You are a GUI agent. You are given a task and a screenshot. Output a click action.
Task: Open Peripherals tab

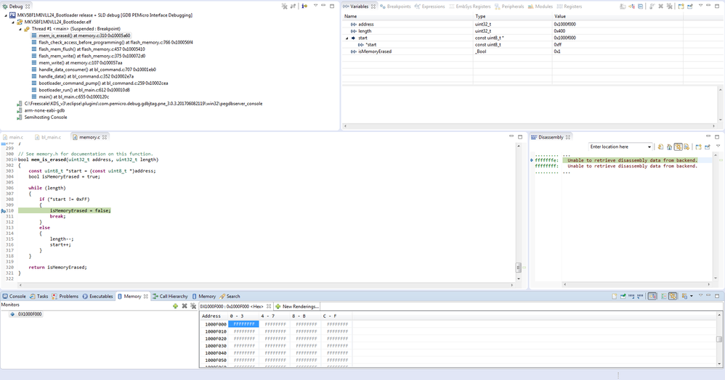click(509, 7)
